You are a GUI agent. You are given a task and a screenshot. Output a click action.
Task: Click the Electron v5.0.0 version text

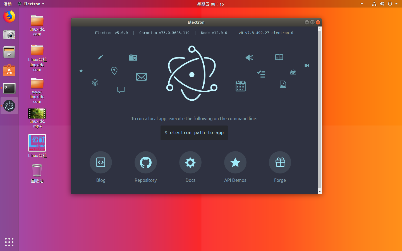[x=111, y=33]
